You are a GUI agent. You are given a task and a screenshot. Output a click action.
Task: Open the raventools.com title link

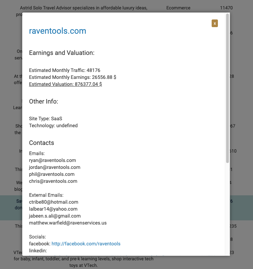click(57, 31)
